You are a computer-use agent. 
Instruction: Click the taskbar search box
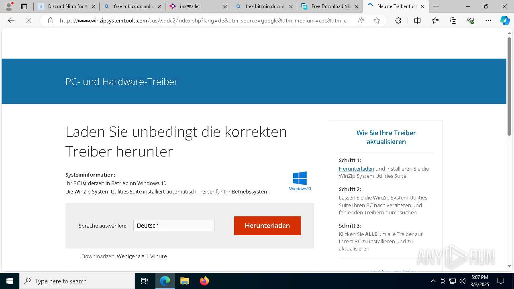tap(77, 281)
